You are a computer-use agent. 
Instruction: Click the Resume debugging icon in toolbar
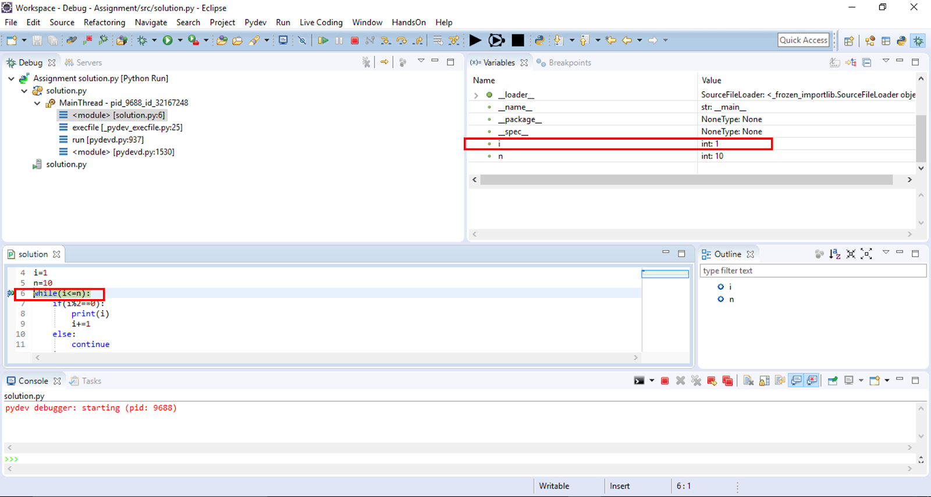(323, 40)
